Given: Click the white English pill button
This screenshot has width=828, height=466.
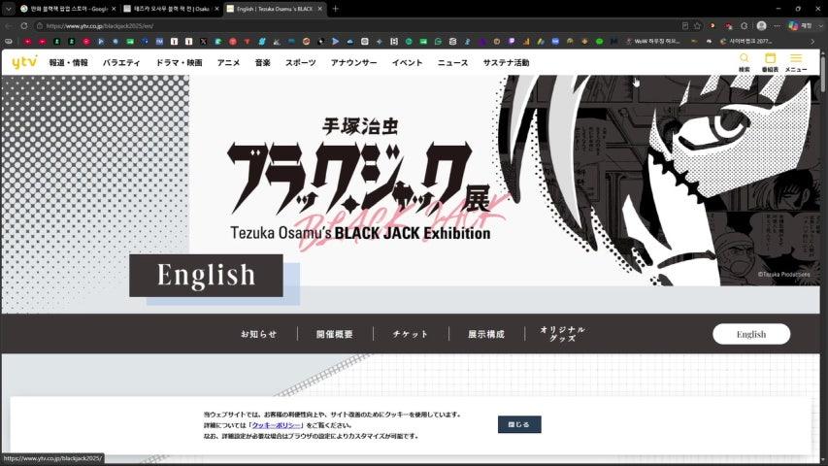Looking at the screenshot, I should pos(751,334).
